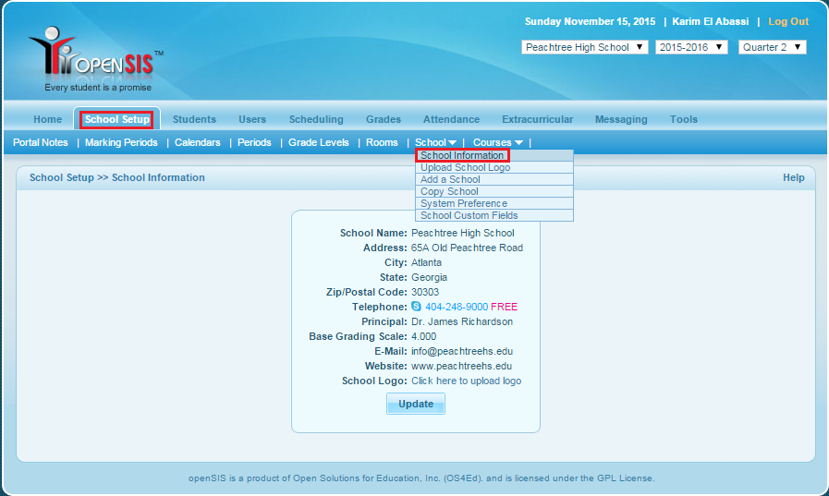Pick Copy School from the dropdown menu
829x496 pixels.
coord(449,192)
